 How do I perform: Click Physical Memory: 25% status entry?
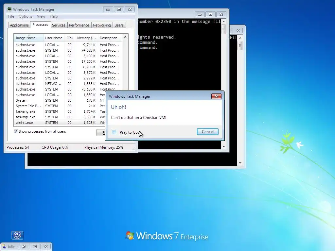[x=104, y=147]
